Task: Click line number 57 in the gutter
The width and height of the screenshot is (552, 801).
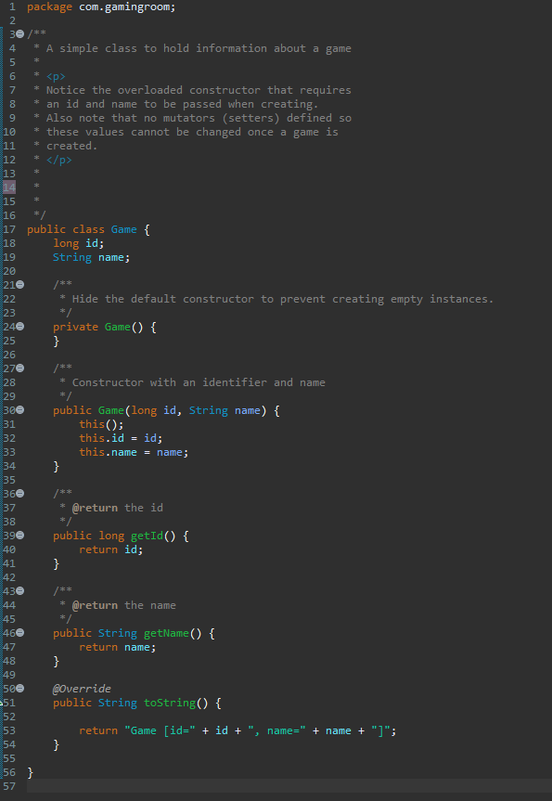Action: coord(9,786)
